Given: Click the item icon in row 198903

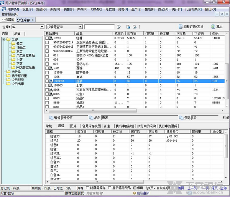Looking at the screenshot, I should coord(51,86).
